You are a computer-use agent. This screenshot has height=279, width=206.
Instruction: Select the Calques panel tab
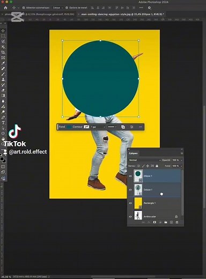point(133,153)
